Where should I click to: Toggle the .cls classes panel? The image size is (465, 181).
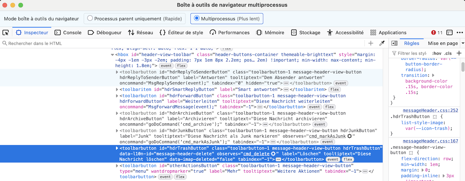tap(448, 53)
